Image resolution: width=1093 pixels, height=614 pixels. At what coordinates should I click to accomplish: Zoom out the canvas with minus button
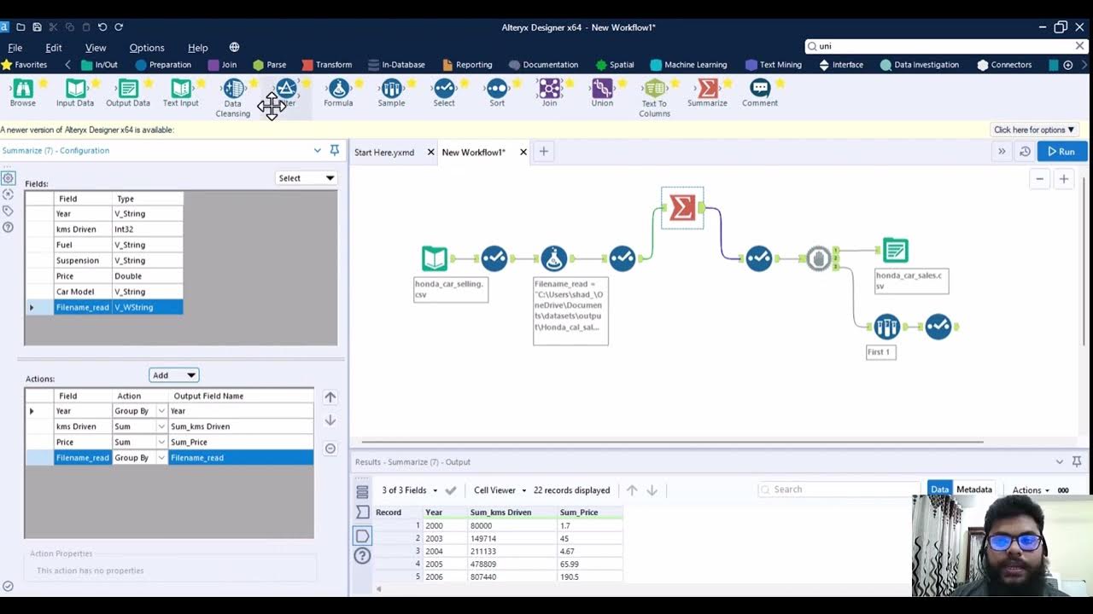(x=1039, y=179)
